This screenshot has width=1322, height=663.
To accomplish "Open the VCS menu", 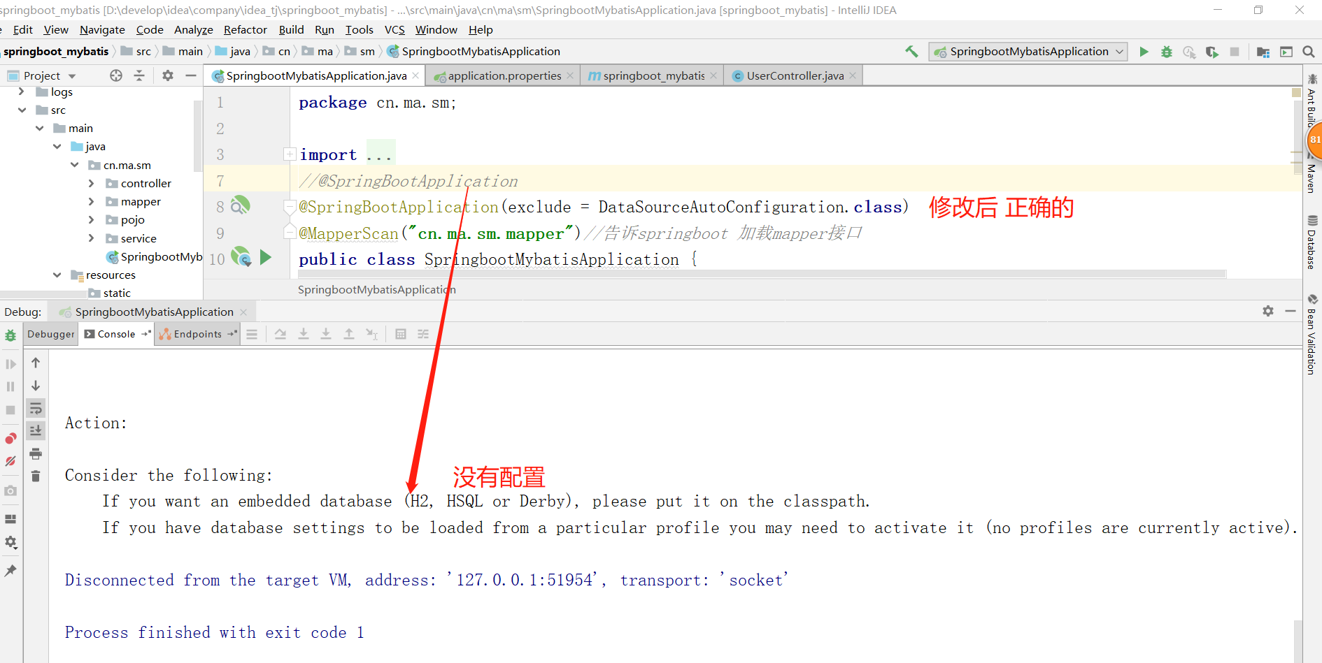I will 395,29.
